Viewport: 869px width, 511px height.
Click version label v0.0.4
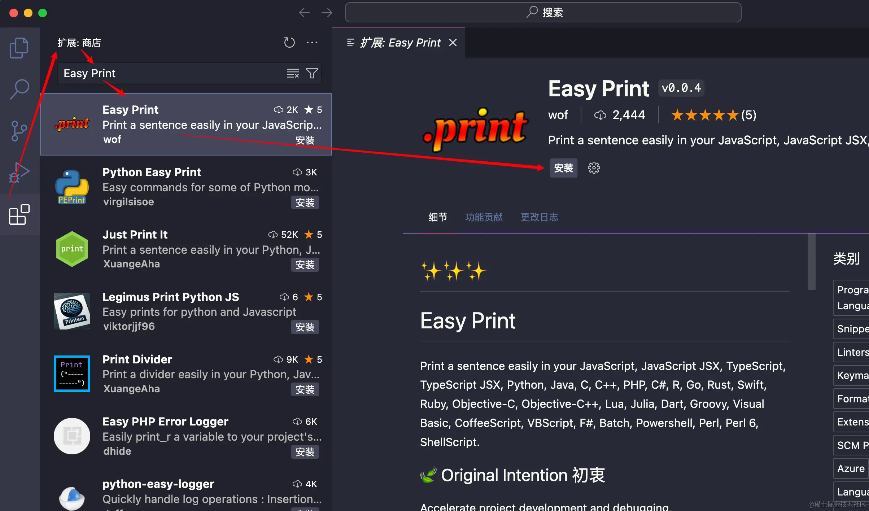click(681, 88)
